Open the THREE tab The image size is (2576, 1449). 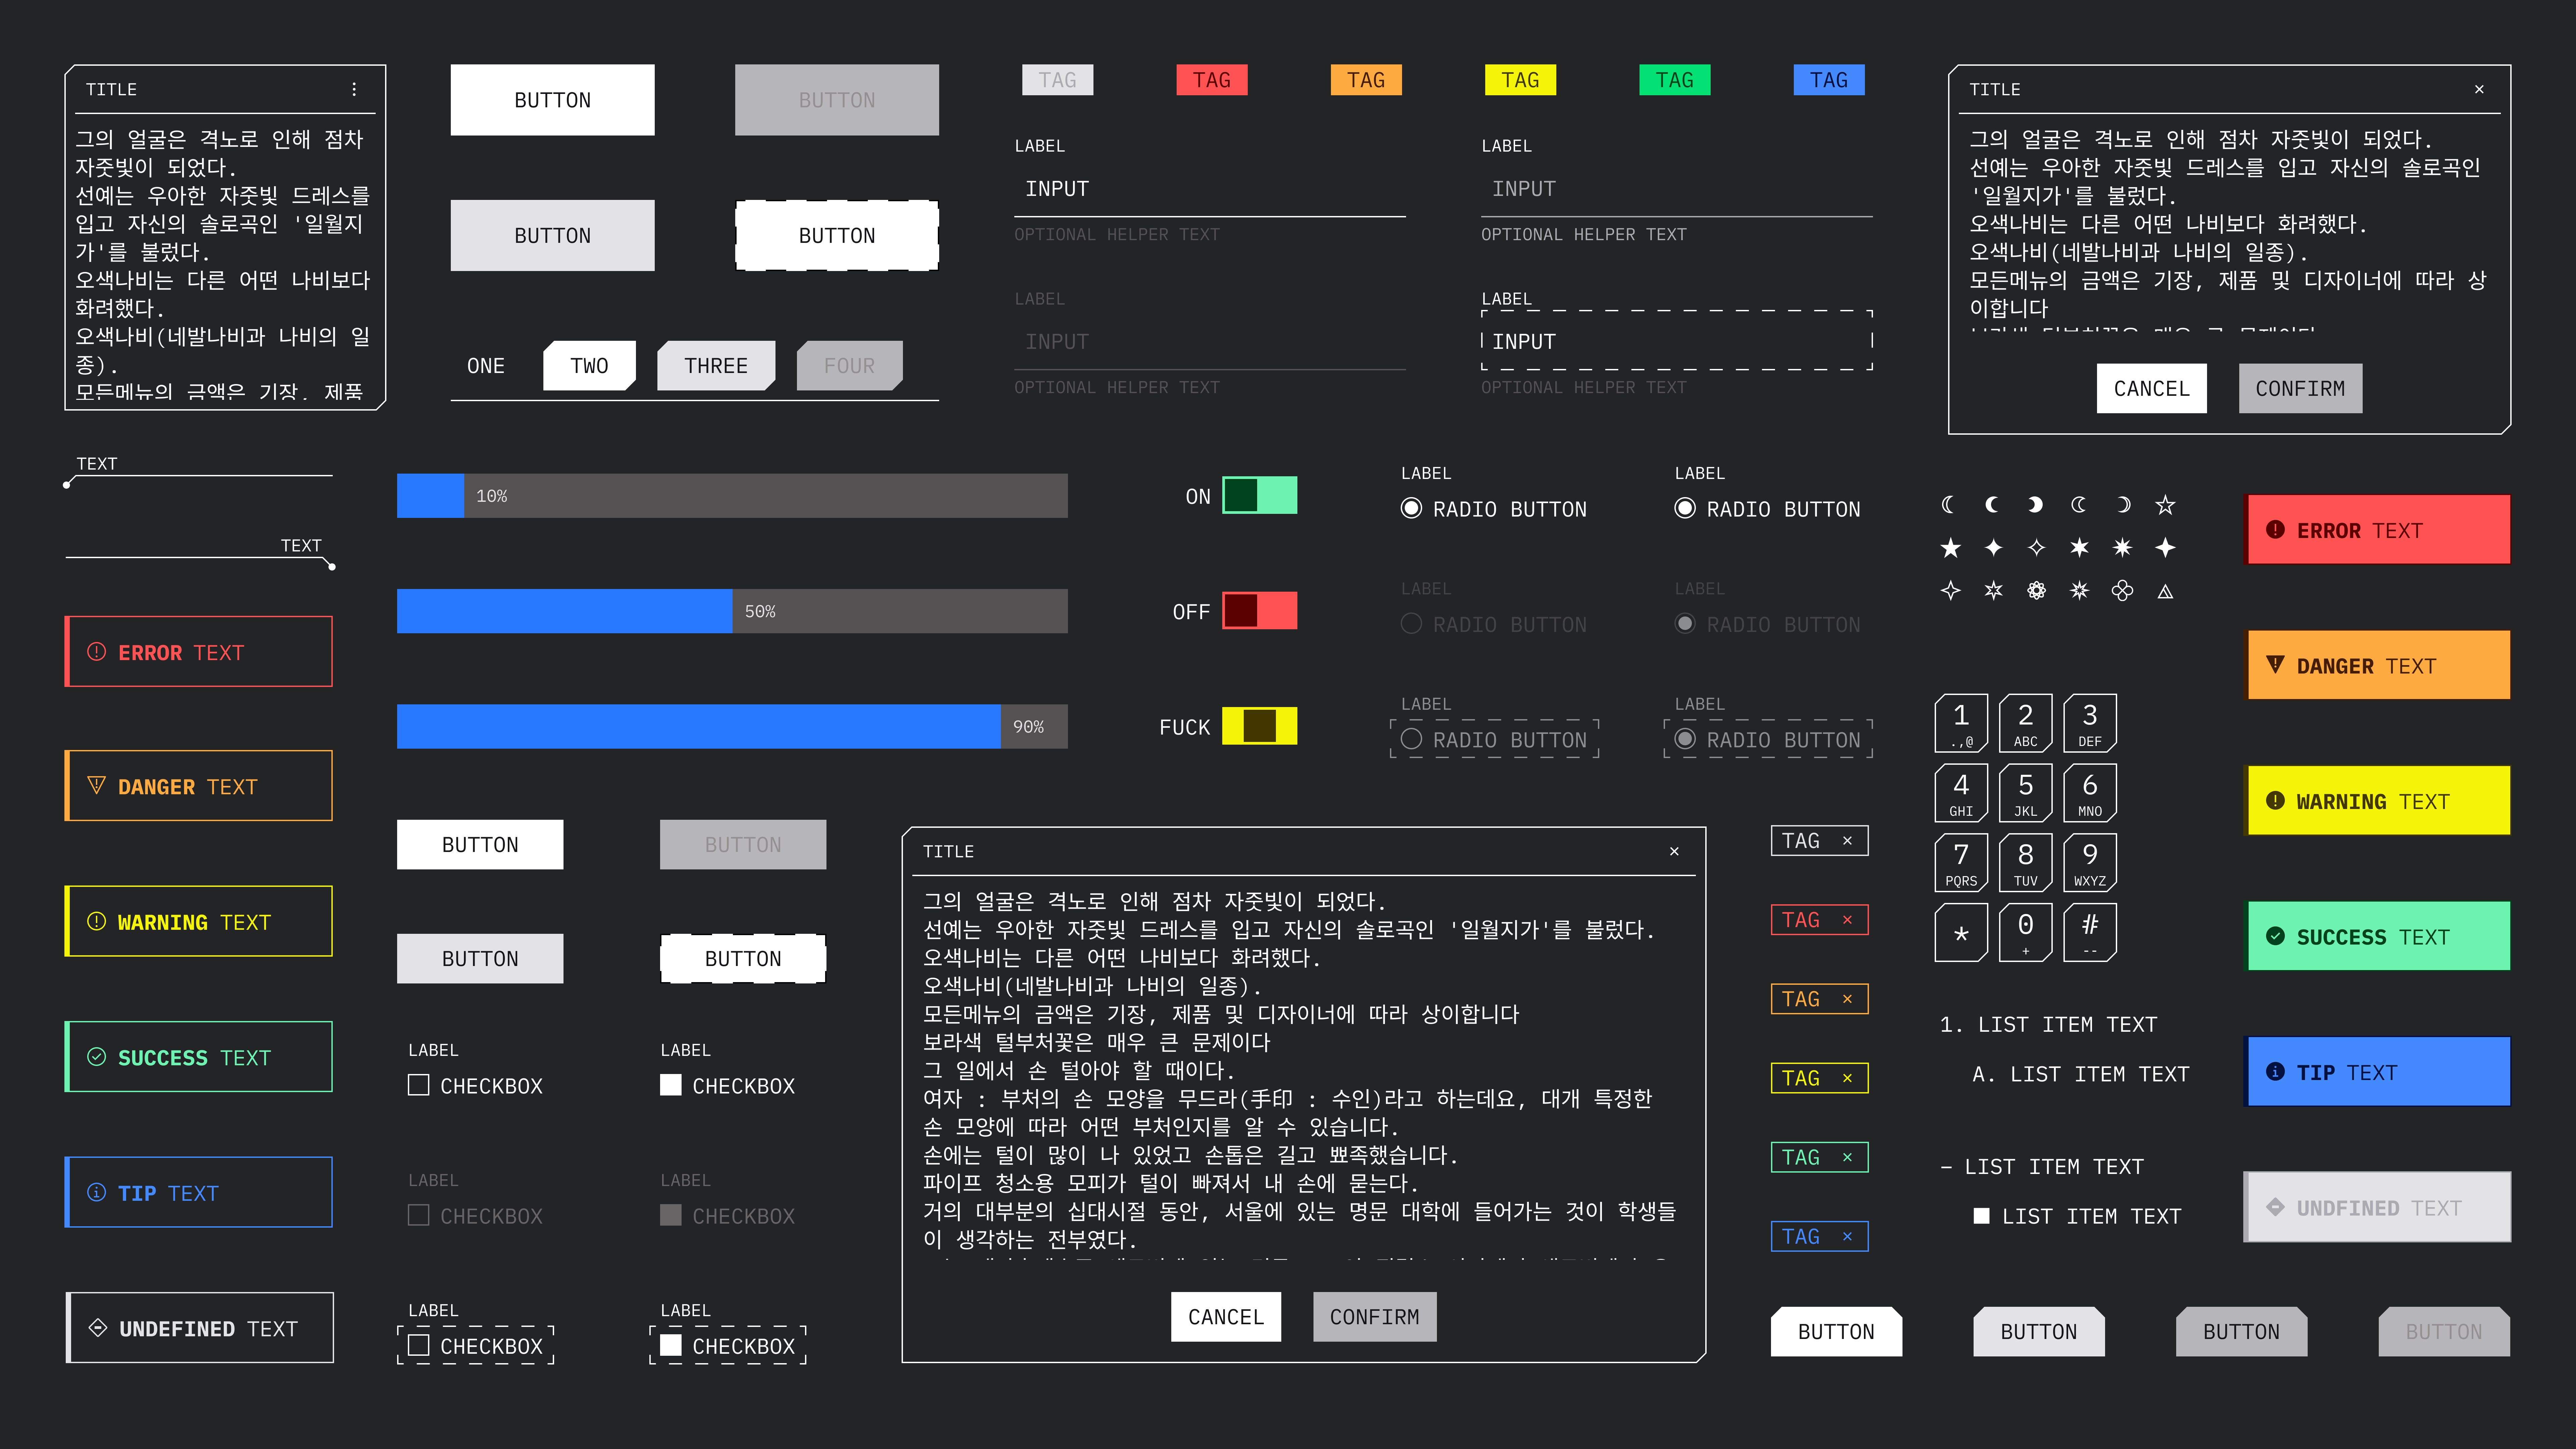point(716,366)
